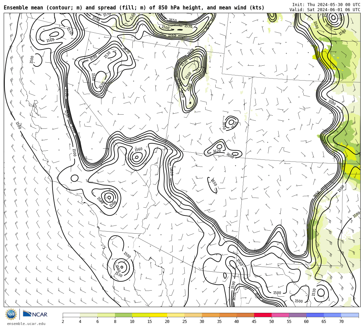Screen dimensions: 364x328
Task: Pick the blue 60–65 colorbar swatch
Action: coord(315,315)
